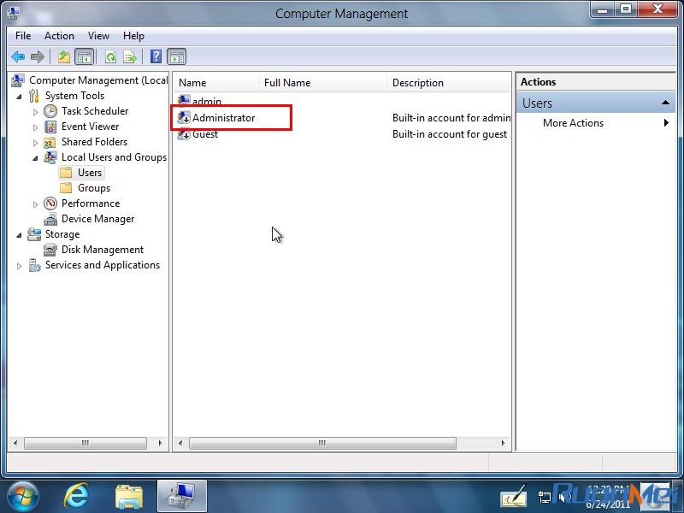The height and width of the screenshot is (513, 684).
Task: Click Computer Management taskbar button
Action: tap(182, 497)
